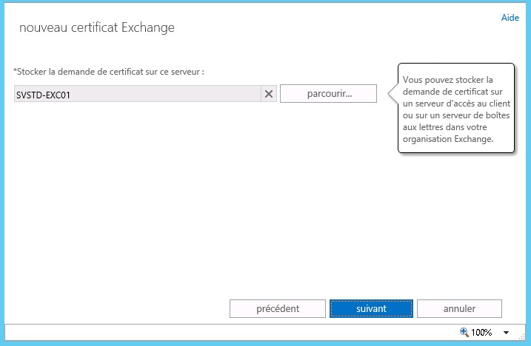531x346 pixels.
Task: Click the Stocker la demande de certificat label
Action: point(109,72)
